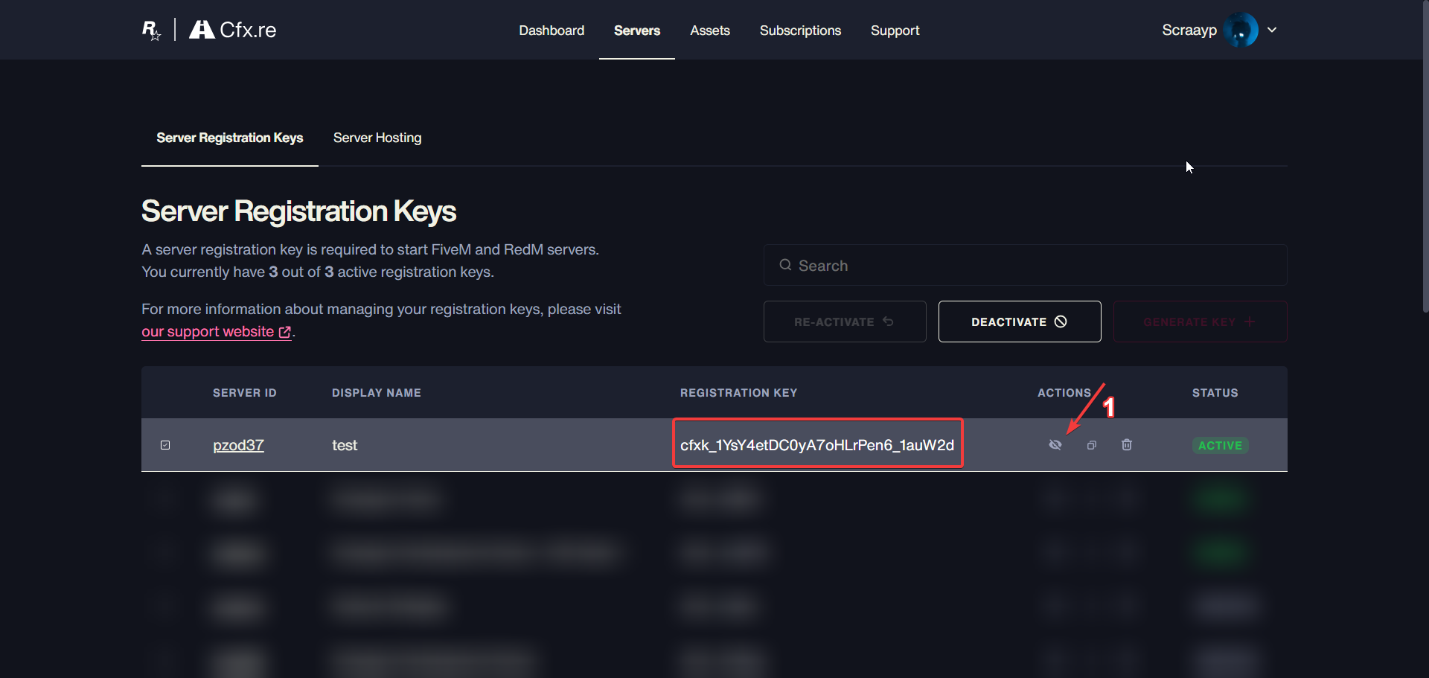Viewport: 1429px width, 678px height.
Task: Open the Support nav item
Action: pyautogui.click(x=895, y=31)
